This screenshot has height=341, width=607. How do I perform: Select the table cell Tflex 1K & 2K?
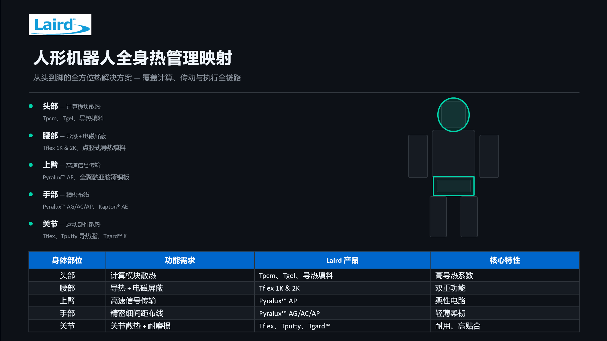[342, 288]
